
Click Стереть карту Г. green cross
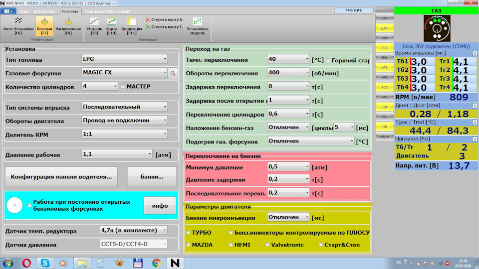tap(165, 27)
